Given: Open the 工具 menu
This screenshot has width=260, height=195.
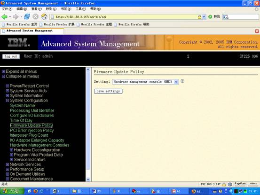Looking at the screenshot, I should [x=81, y=9].
